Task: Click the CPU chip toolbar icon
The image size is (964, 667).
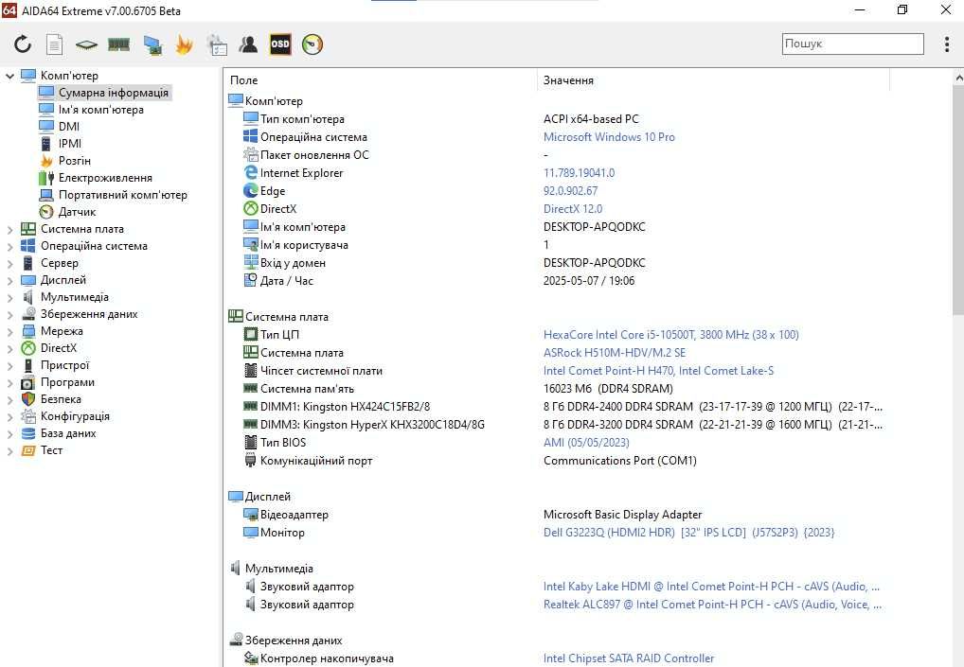Action: pyautogui.click(x=87, y=44)
